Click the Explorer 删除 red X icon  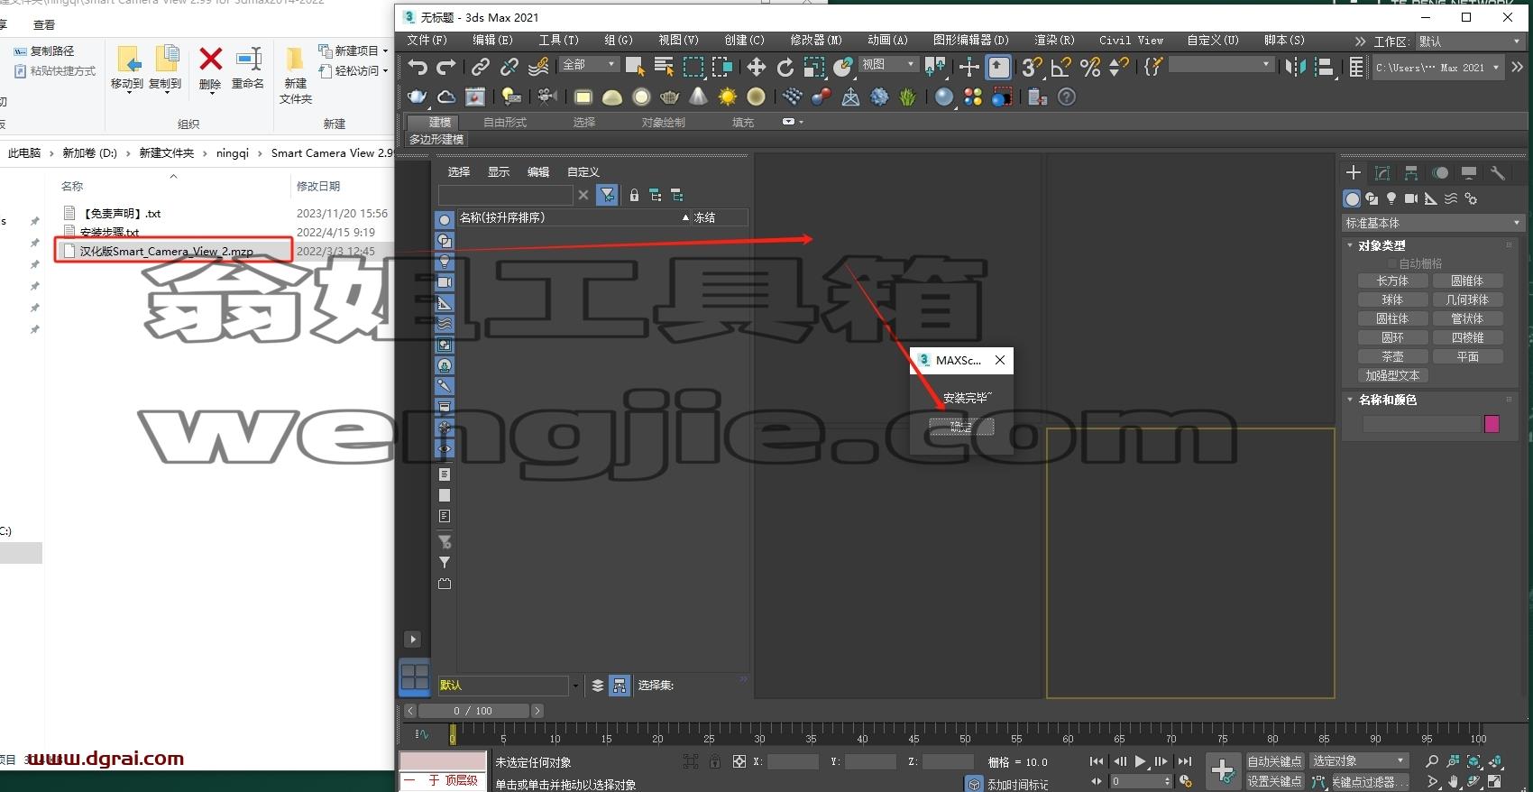210,60
